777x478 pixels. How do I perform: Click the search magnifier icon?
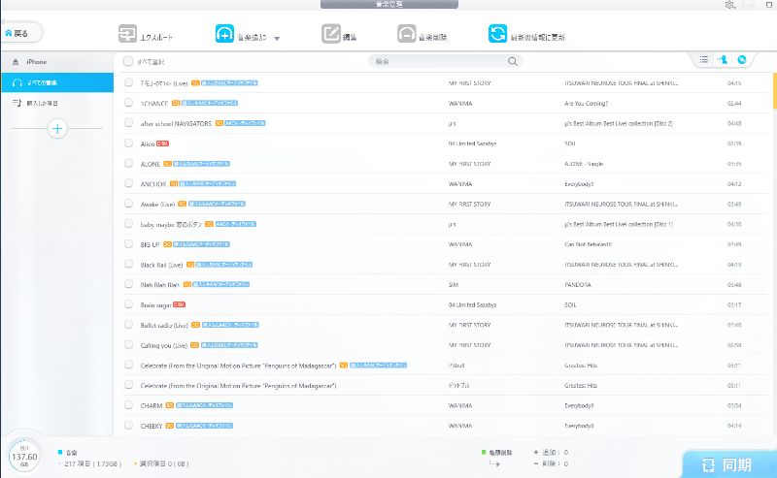coord(513,61)
